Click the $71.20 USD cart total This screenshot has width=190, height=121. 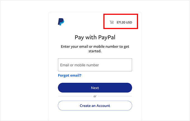point(124,22)
